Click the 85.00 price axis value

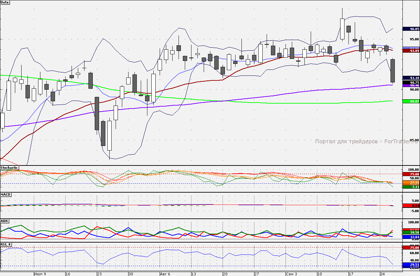pyautogui.click(x=414, y=140)
